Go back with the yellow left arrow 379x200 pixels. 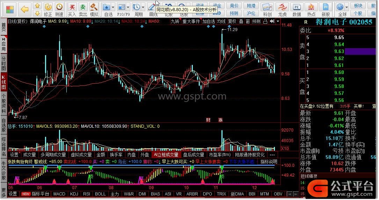pyautogui.click(x=24, y=9)
